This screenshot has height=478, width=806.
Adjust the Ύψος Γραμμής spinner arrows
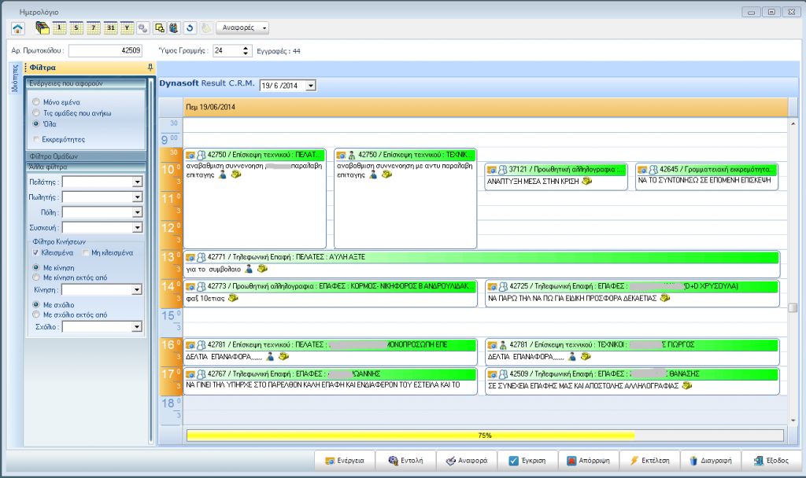pyautogui.click(x=246, y=51)
